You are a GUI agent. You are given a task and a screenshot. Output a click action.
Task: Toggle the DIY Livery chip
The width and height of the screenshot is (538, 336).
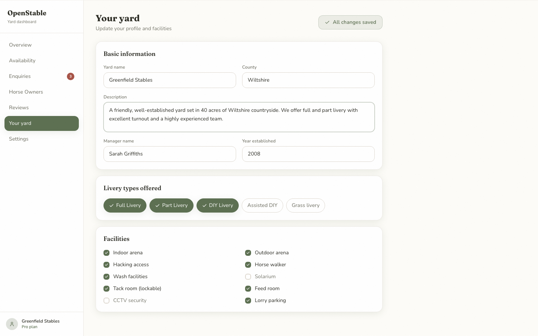tap(217, 205)
